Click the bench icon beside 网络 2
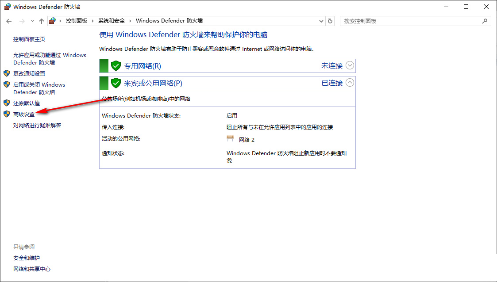 tap(230, 139)
